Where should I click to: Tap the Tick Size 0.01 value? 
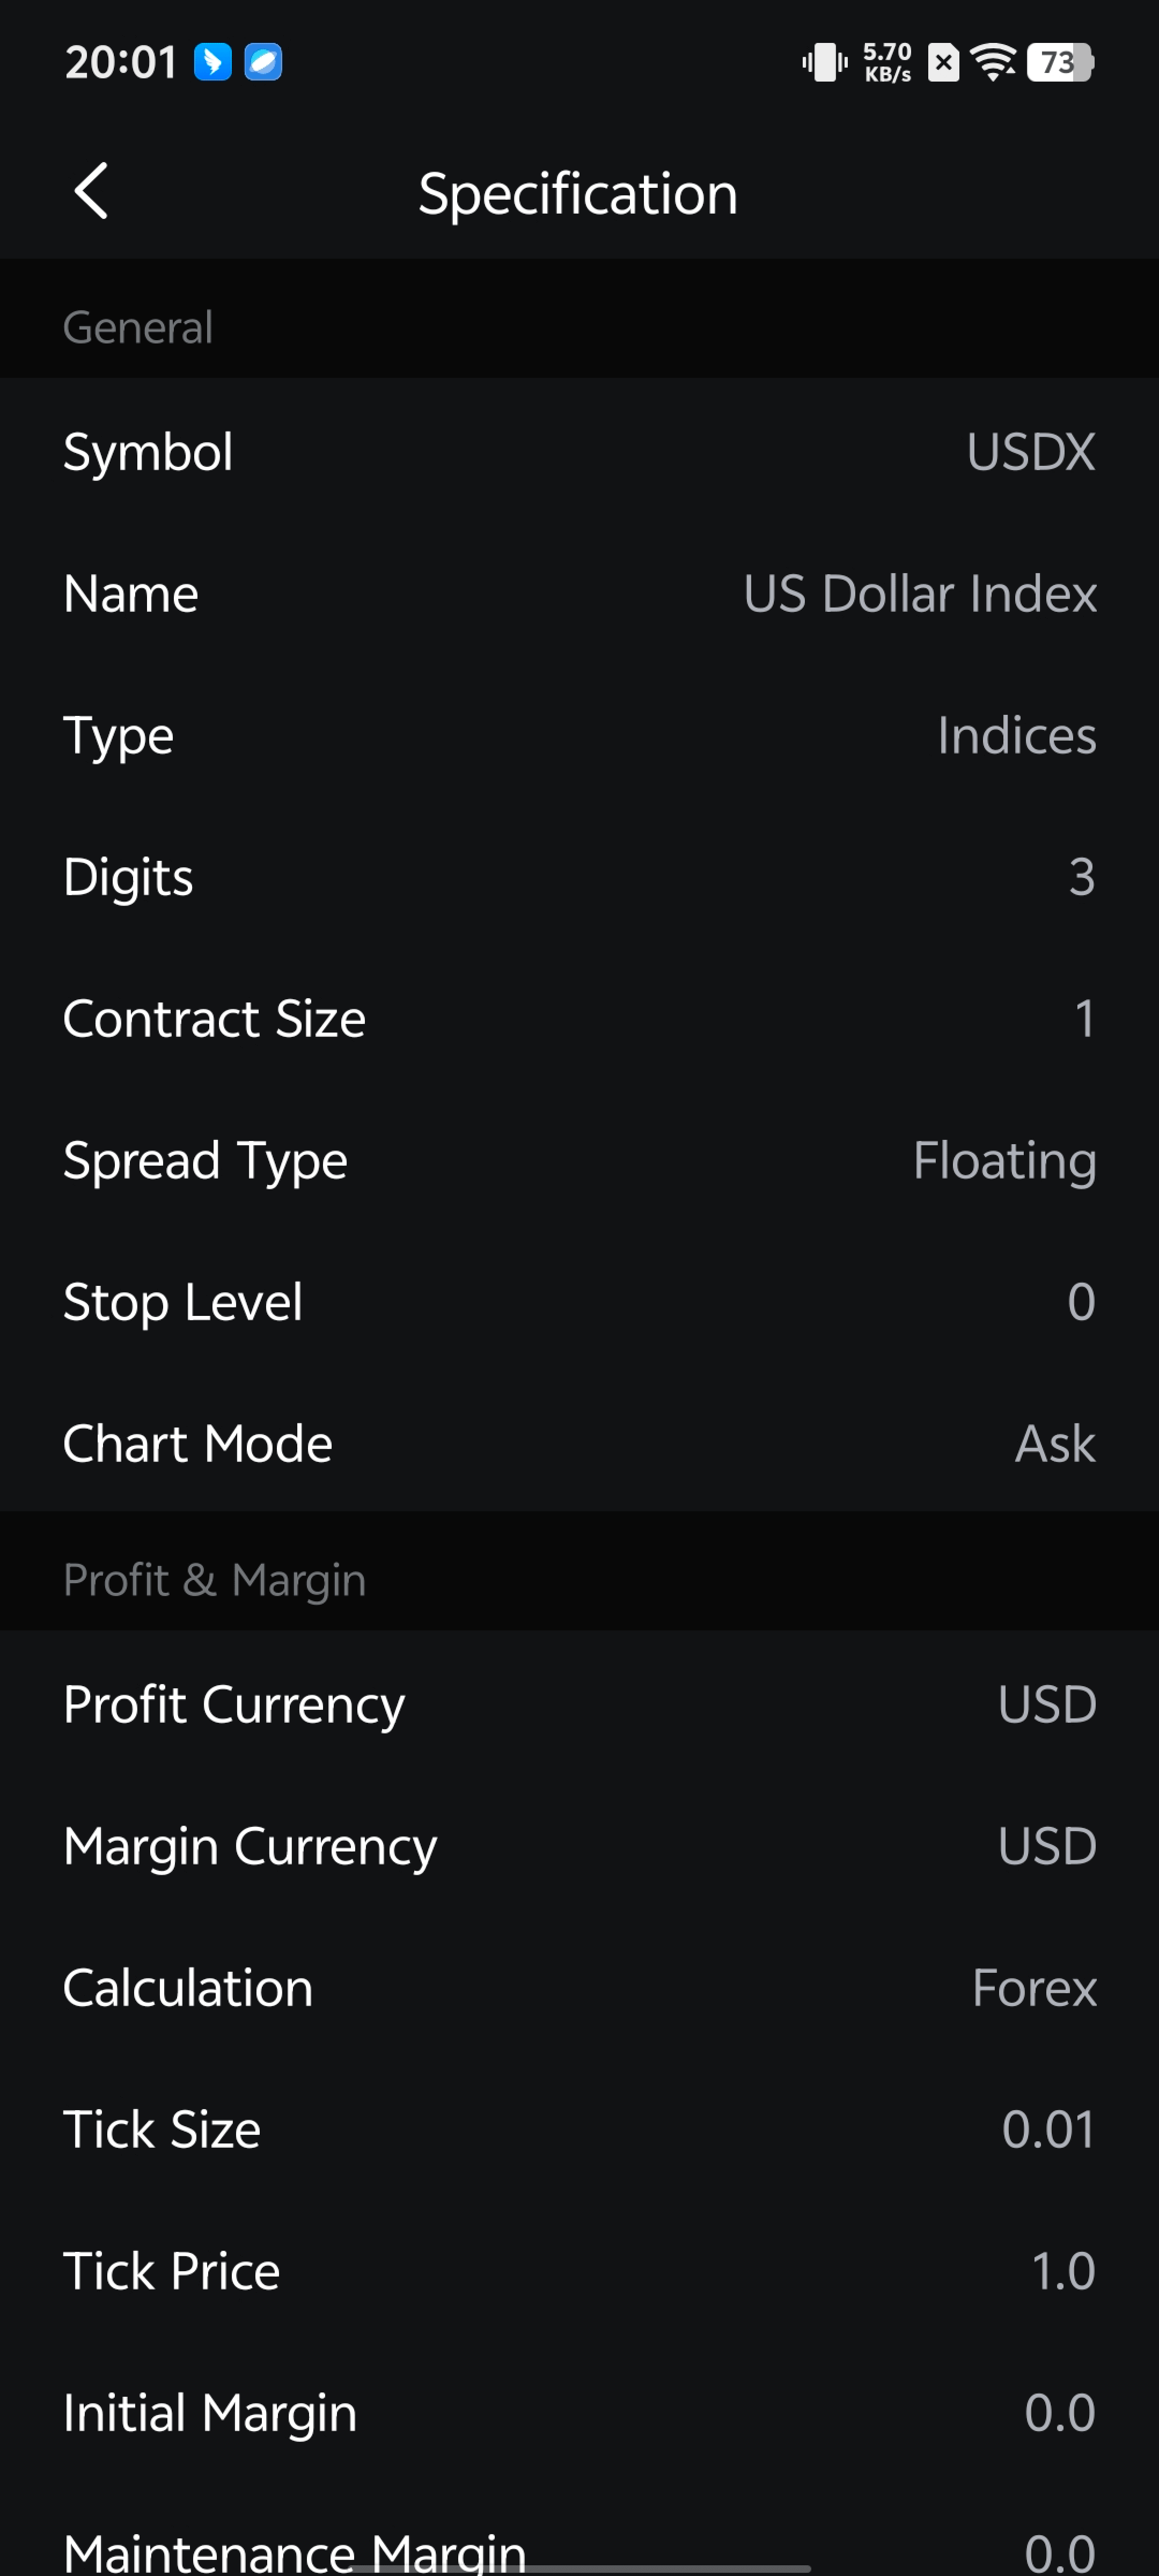pos(1048,2130)
